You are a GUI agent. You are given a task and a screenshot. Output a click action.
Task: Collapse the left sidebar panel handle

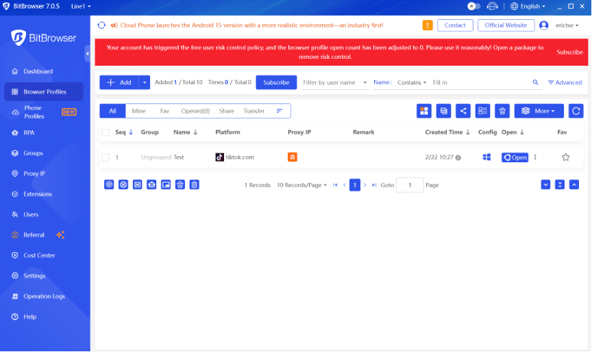coord(88,53)
